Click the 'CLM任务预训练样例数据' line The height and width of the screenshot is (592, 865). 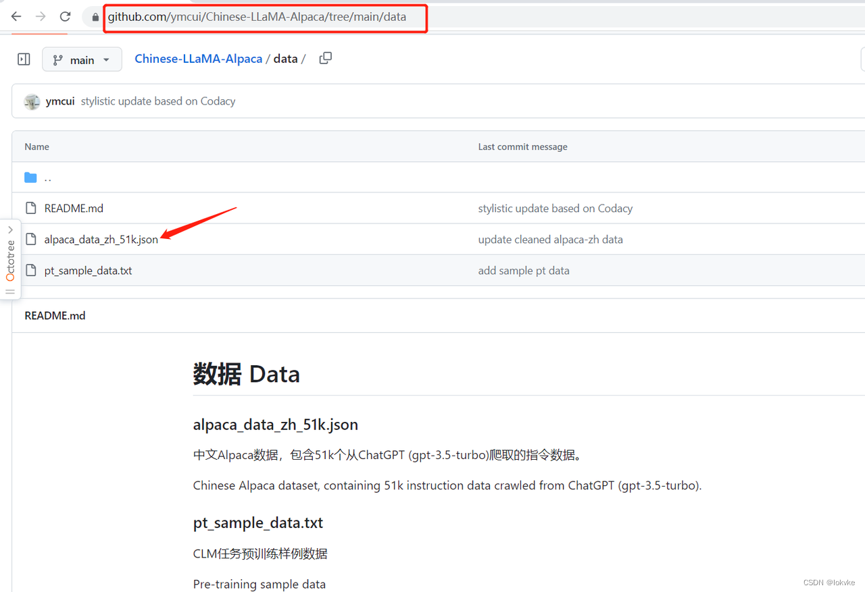tap(260, 554)
